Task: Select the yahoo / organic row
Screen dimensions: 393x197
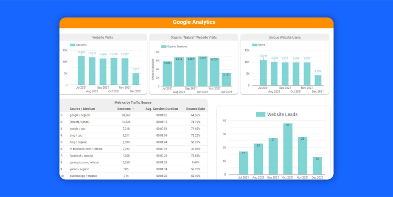Action: coord(133,169)
